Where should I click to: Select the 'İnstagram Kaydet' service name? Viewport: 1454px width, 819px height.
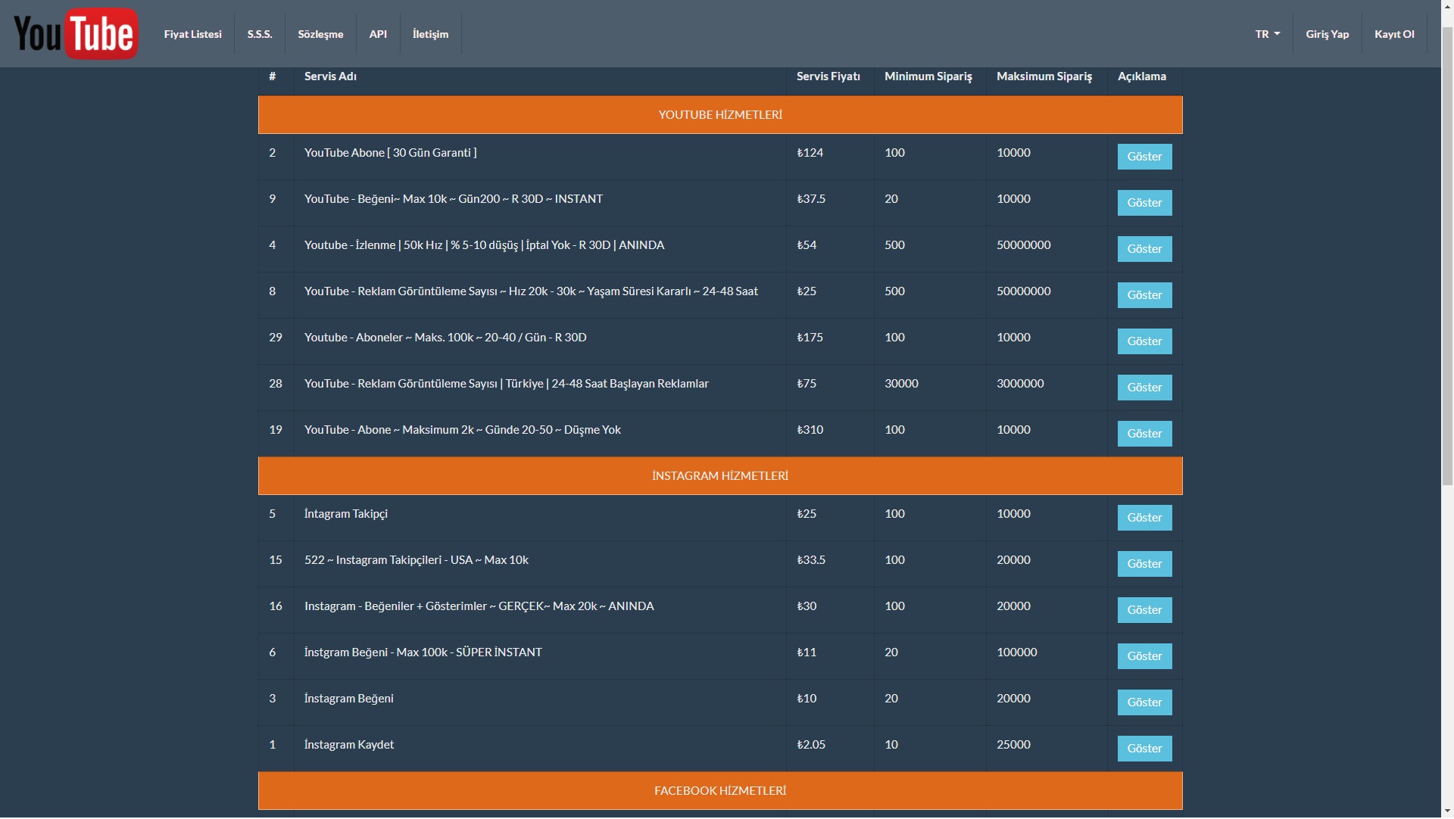coord(349,745)
